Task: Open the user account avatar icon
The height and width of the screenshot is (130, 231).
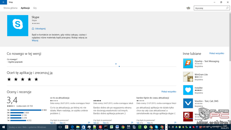Action: tap(188, 8)
